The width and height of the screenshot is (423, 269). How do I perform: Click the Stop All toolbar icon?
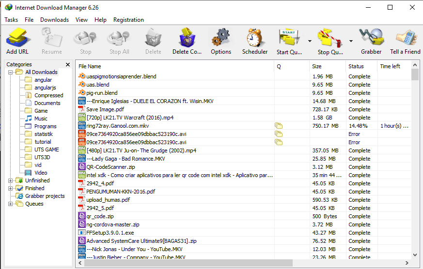[119, 38]
